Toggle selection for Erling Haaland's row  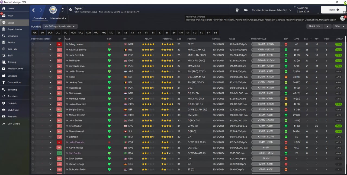point(33,44)
